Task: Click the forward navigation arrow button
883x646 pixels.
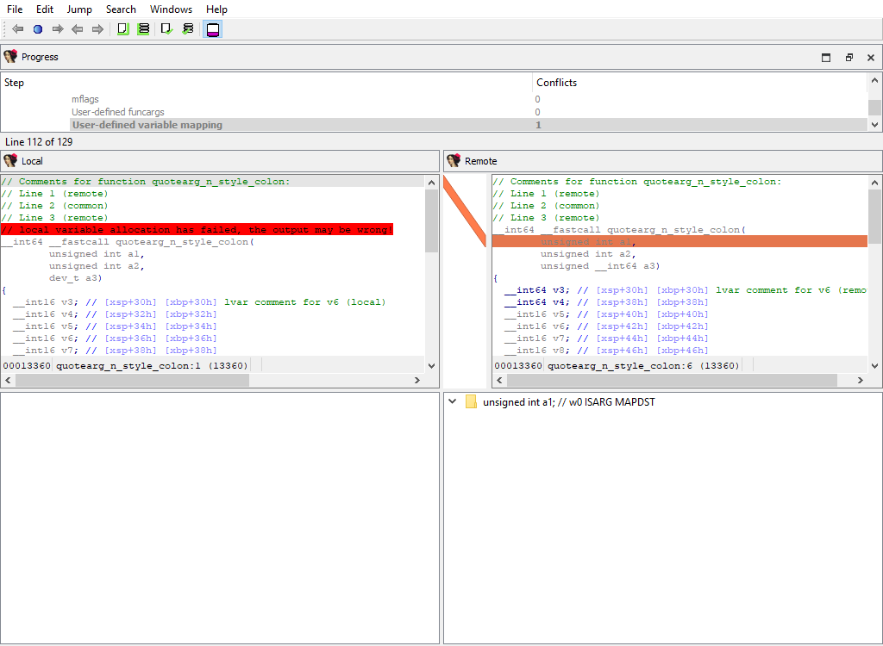Action: [x=57, y=28]
